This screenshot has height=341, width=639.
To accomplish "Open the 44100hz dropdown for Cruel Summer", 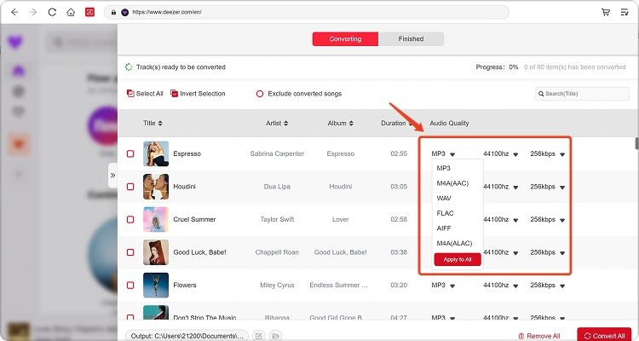I will 500,219.
